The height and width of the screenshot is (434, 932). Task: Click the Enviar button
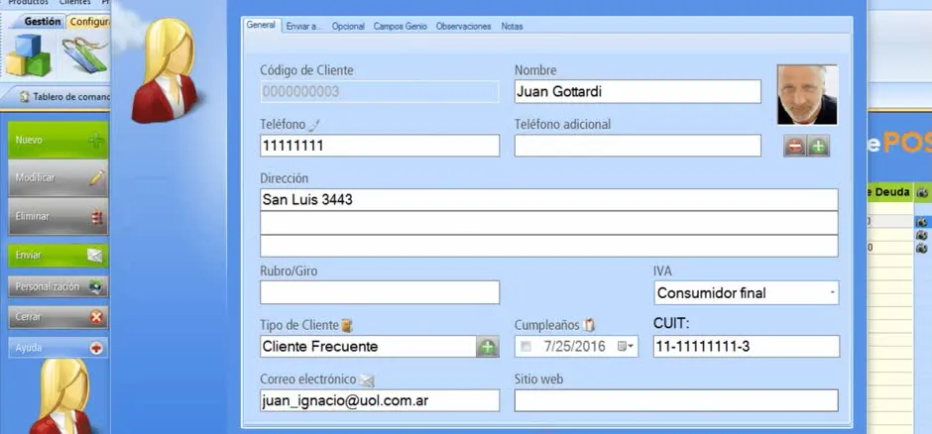(x=58, y=256)
